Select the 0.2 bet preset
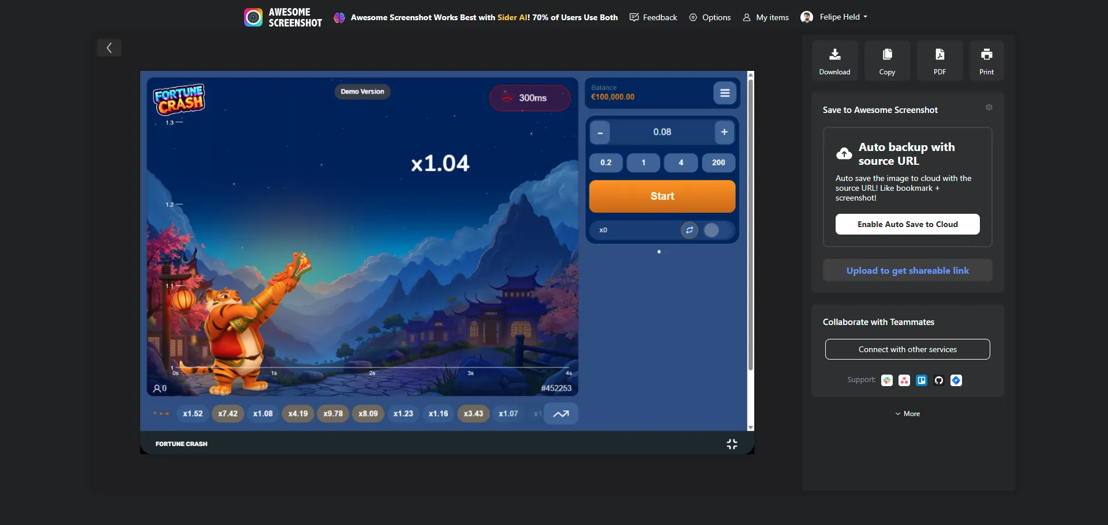 606,163
